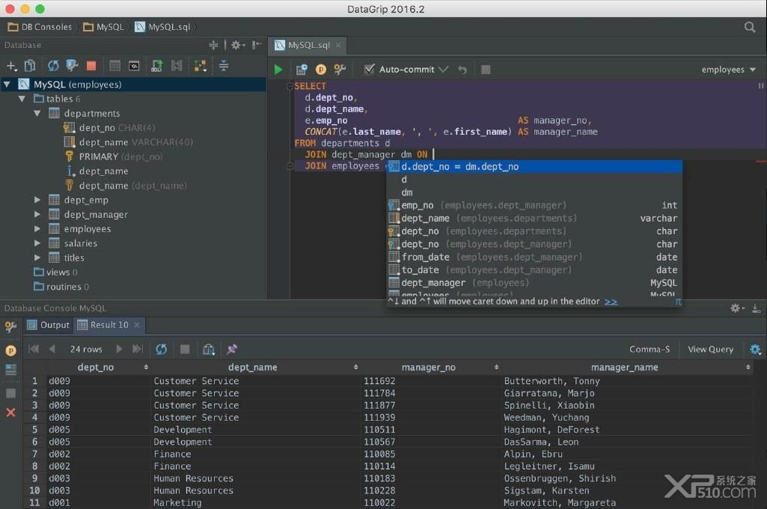This screenshot has width=767, height=509.
Task: Open the wrench settings icon in editor toolbar
Action: coord(340,70)
